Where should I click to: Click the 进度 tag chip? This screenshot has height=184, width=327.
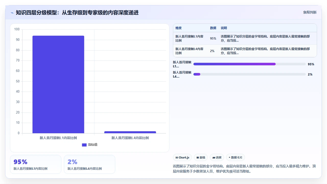coord(217,157)
